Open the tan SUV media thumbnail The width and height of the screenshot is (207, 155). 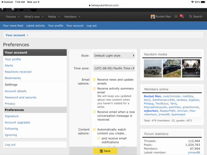point(153,68)
